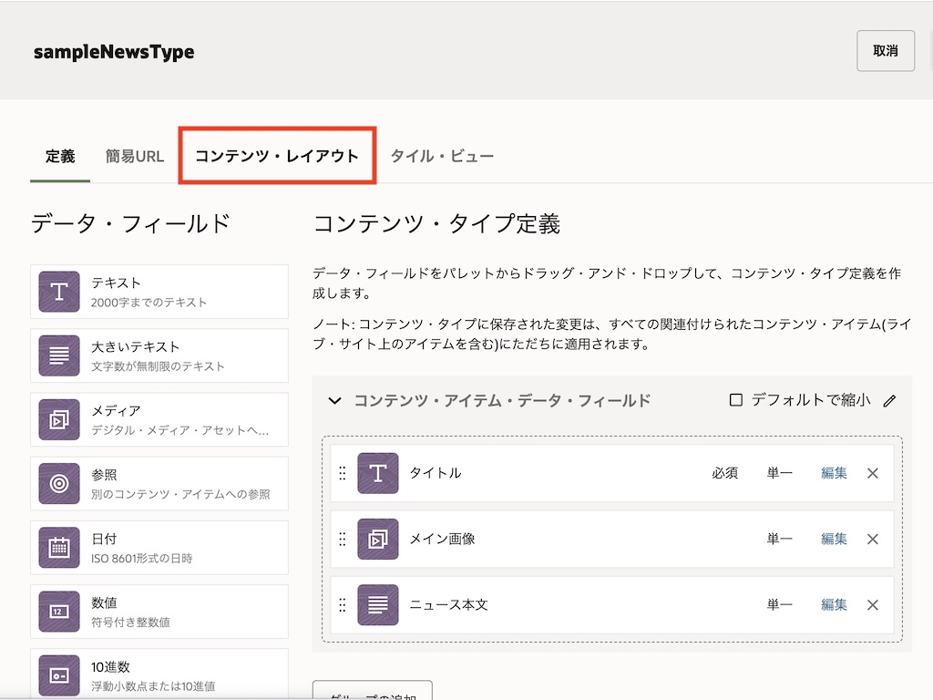Toggle the デフォルトで縮小 checkbox
Viewport: 933px width, 700px height.
[736, 400]
